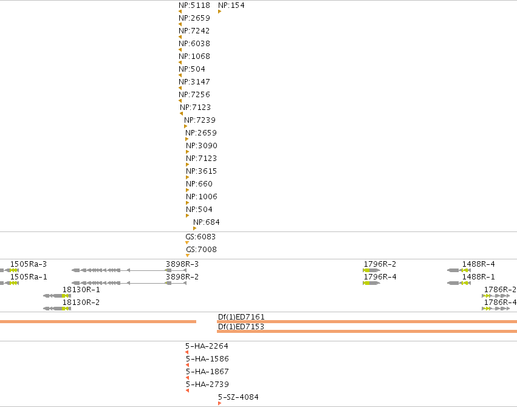Select the 5-HA-2739 red triangle
The image size is (517, 407).
(187, 391)
